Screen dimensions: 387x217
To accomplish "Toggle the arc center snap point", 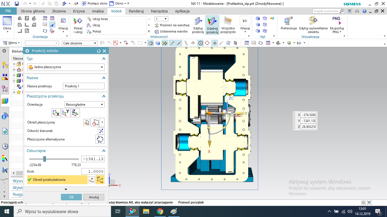I will [201, 43].
